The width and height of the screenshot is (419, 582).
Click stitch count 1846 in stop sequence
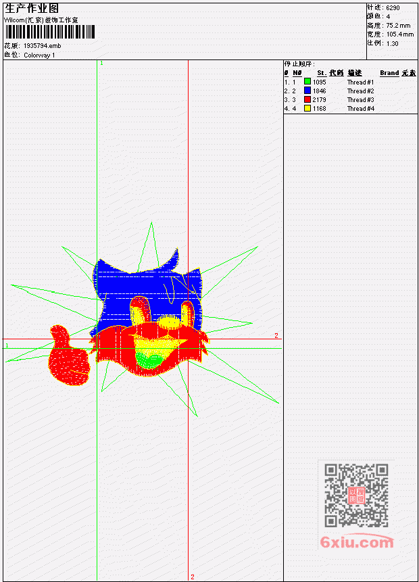pos(319,91)
